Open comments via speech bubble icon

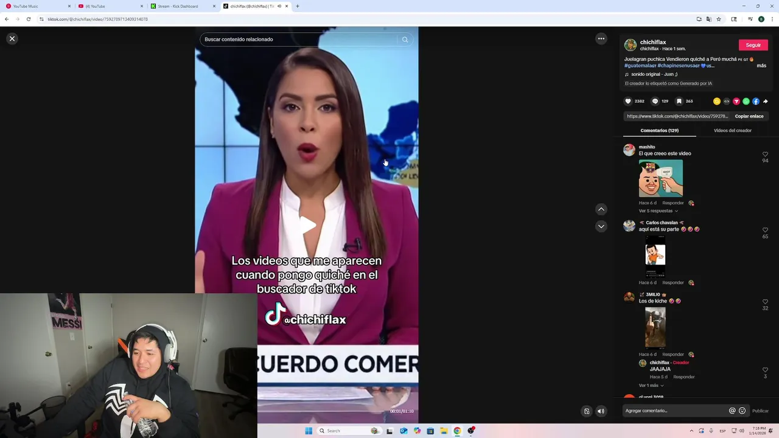(655, 101)
